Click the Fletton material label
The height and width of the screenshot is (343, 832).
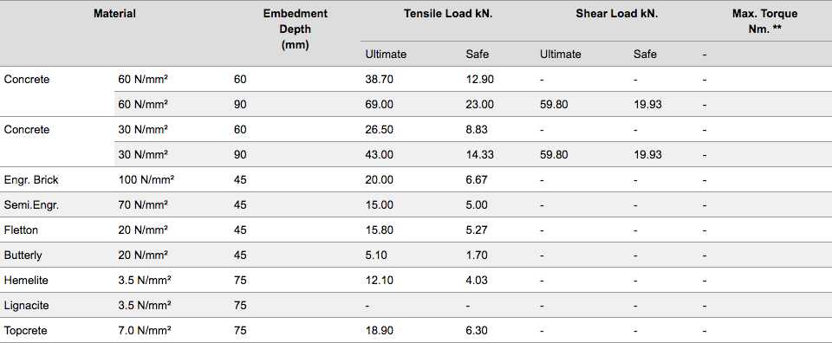click(21, 230)
